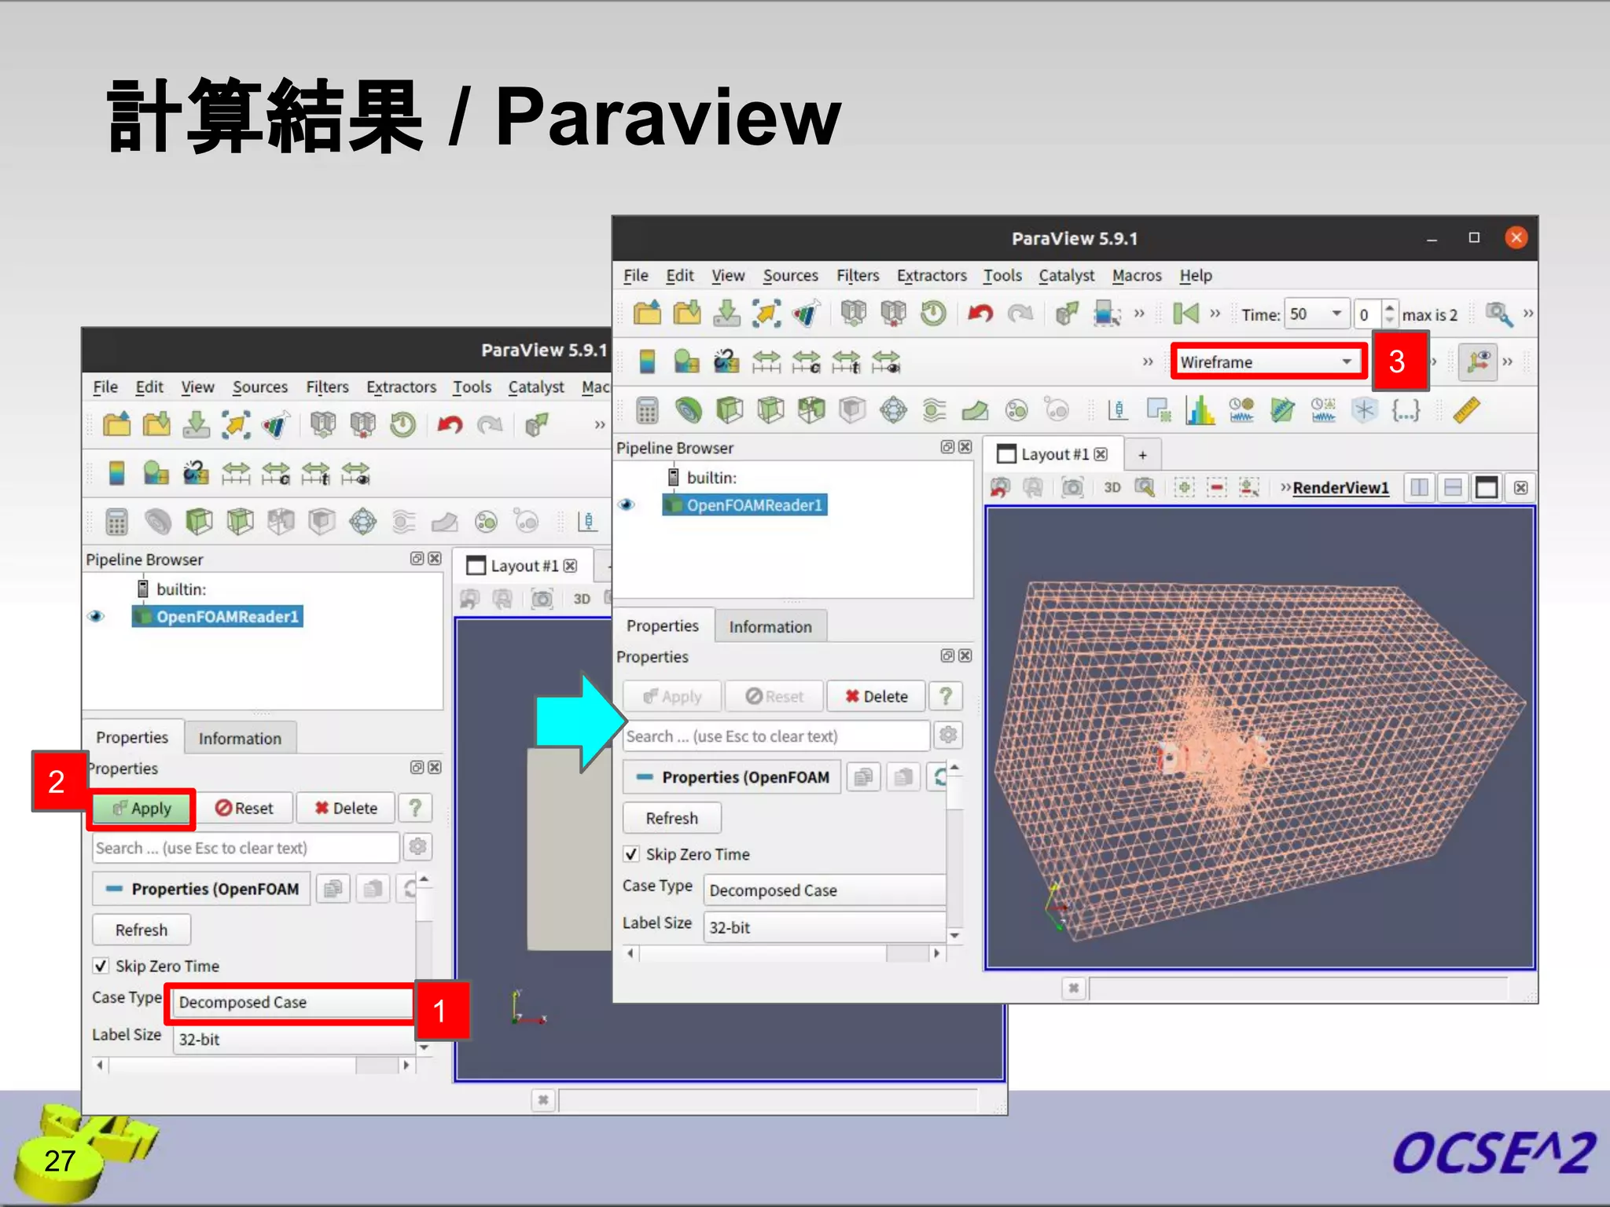
Task: Click Undo arrow in right ParaView toolbar
Action: 980,314
